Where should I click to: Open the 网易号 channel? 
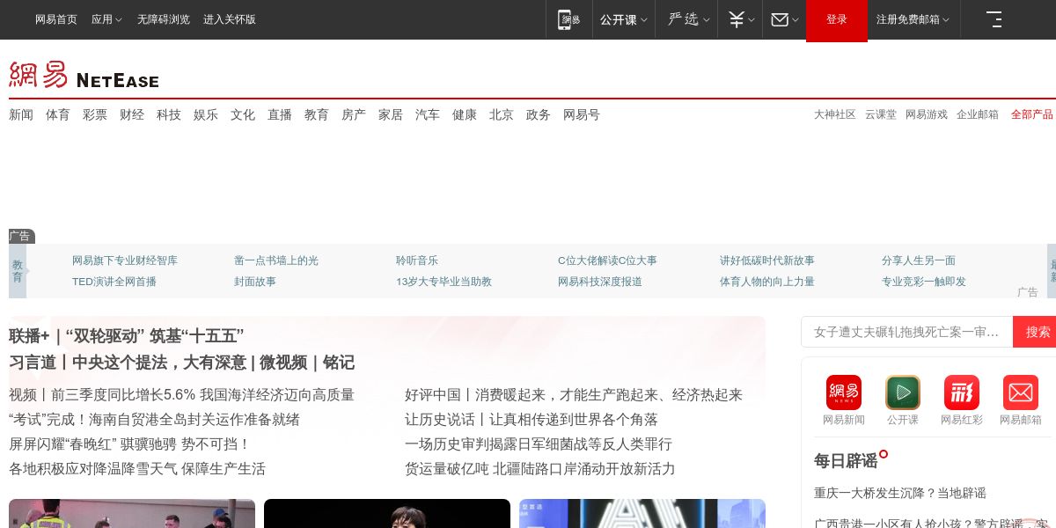(x=582, y=114)
